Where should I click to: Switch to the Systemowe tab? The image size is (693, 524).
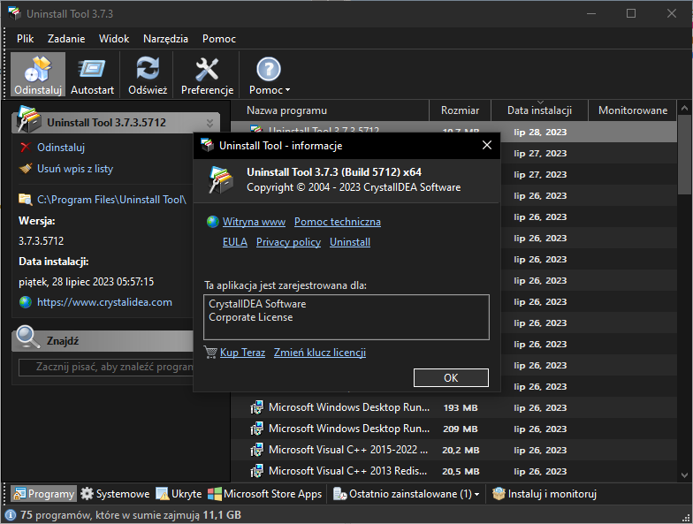pyautogui.click(x=115, y=494)
